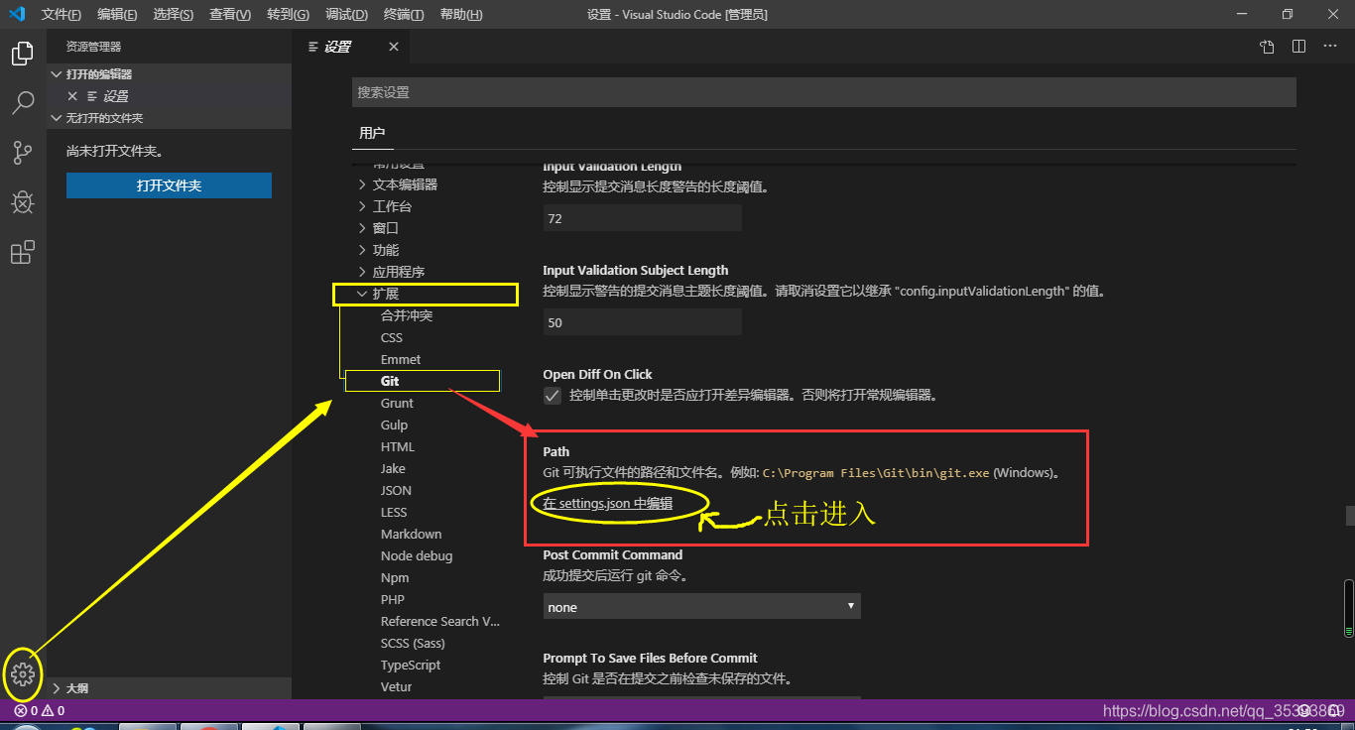
Task: Click the 打开文件夹 button
Action: tap(169, 185)
